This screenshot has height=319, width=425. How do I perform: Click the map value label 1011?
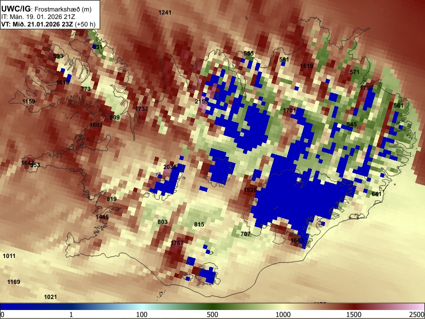pyautogui.click(x=9, y=256)
